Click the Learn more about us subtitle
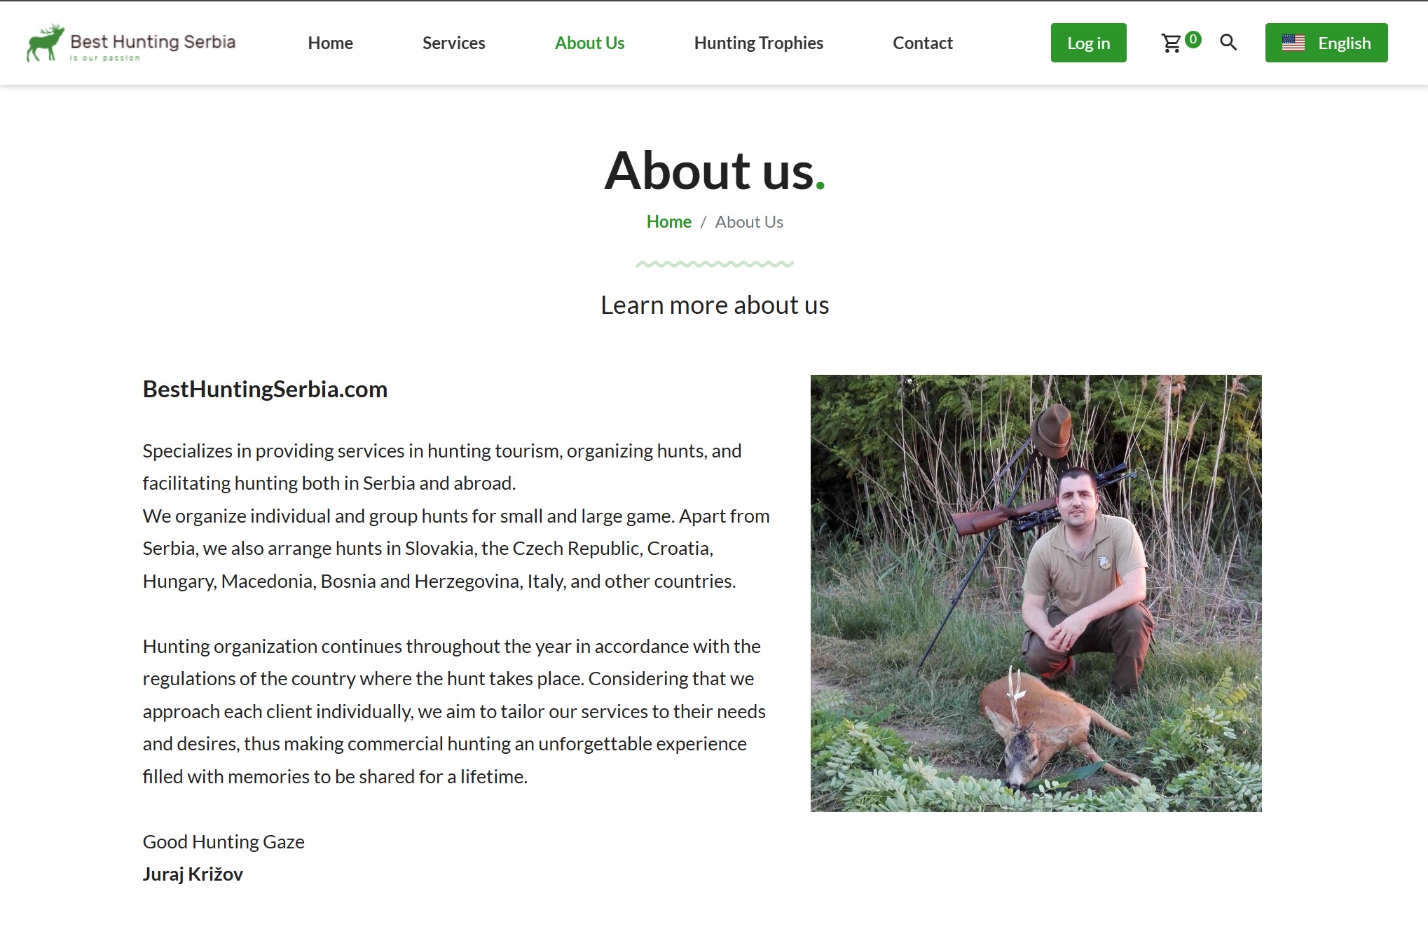Image resolution: width=1428 pixels, height=936 pixels. click(x=715, y=305)
